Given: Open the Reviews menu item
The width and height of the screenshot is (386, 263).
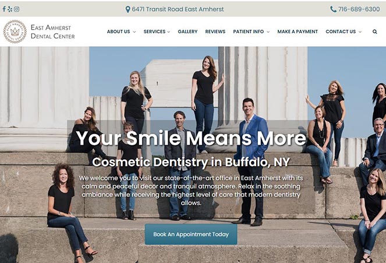Looking at the screenshot, I should (215, 31).
